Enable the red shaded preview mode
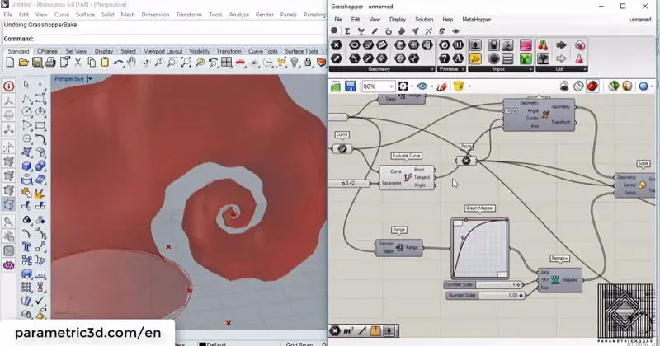This screenshot has height=346, width=660. coord(592,86)
